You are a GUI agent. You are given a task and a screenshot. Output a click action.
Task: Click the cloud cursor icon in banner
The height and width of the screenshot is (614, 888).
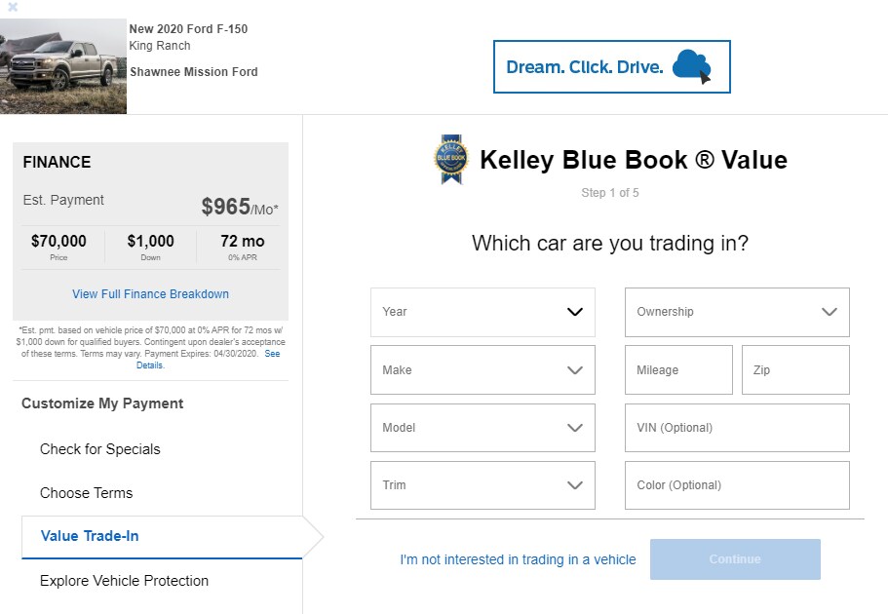point(691,67)
